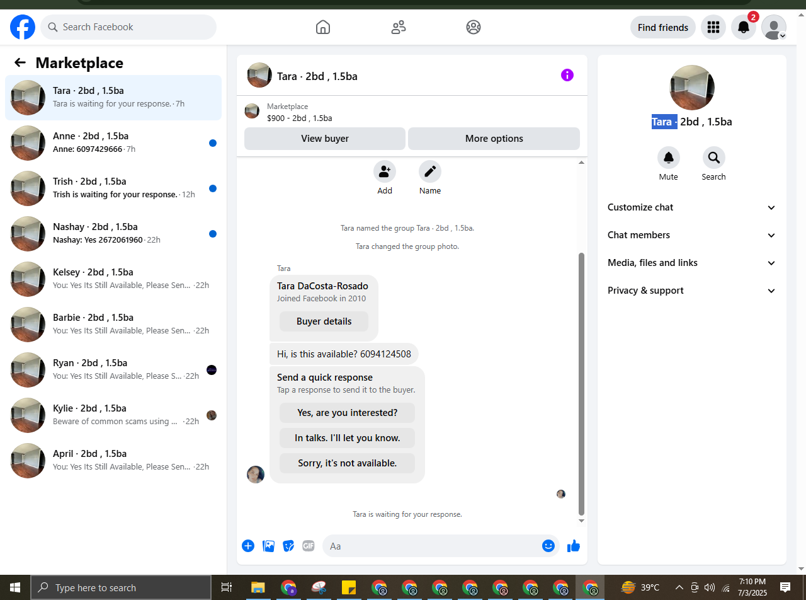Open the notifications bell icon
Screen dimensions: 806x600
[x=744, y=27]
